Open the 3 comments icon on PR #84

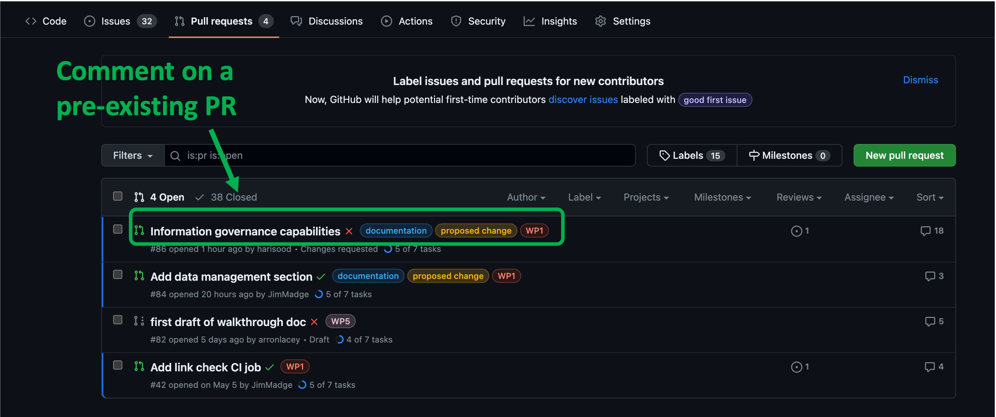[x=934, y=276]
